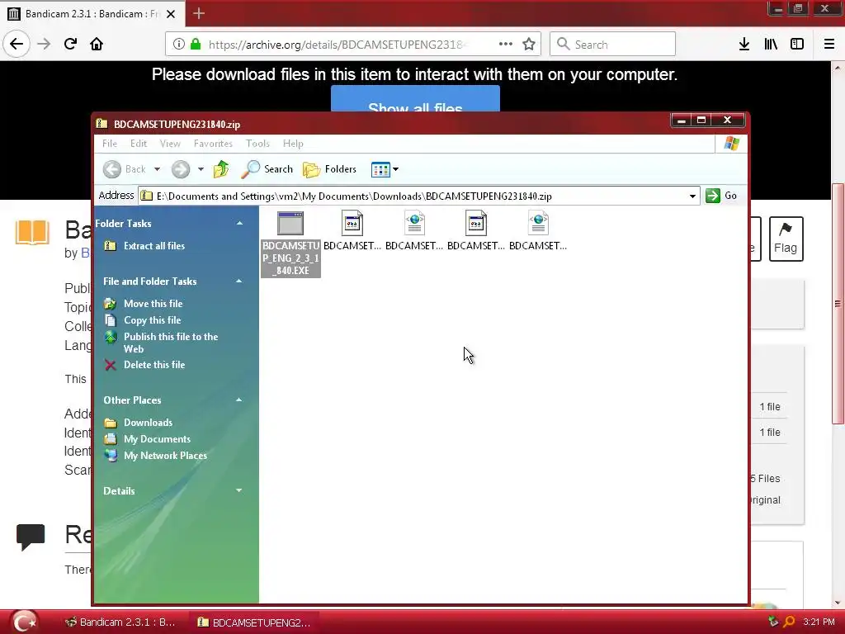Click the archive.org book media icon

[x=32, y=232]
